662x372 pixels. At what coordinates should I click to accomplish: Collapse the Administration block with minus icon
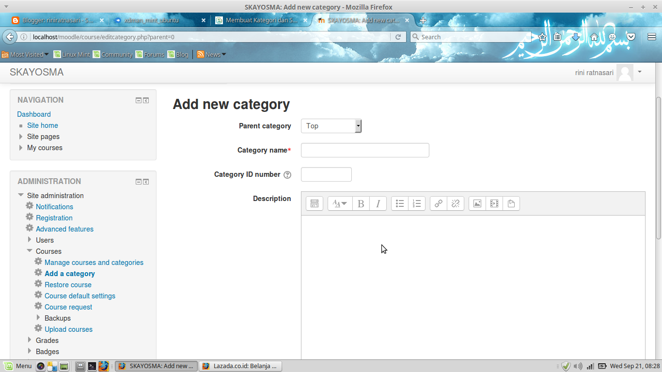(139, 182)
